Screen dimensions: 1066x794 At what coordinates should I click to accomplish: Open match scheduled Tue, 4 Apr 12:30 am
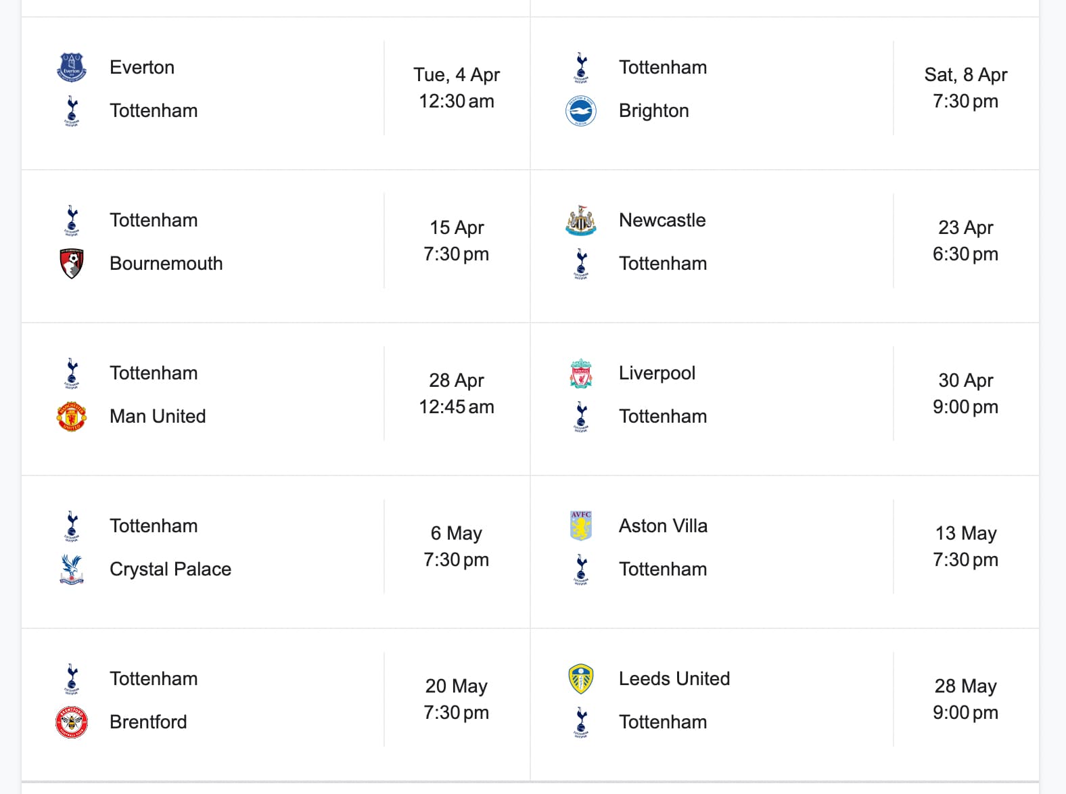tap(457, 88)
